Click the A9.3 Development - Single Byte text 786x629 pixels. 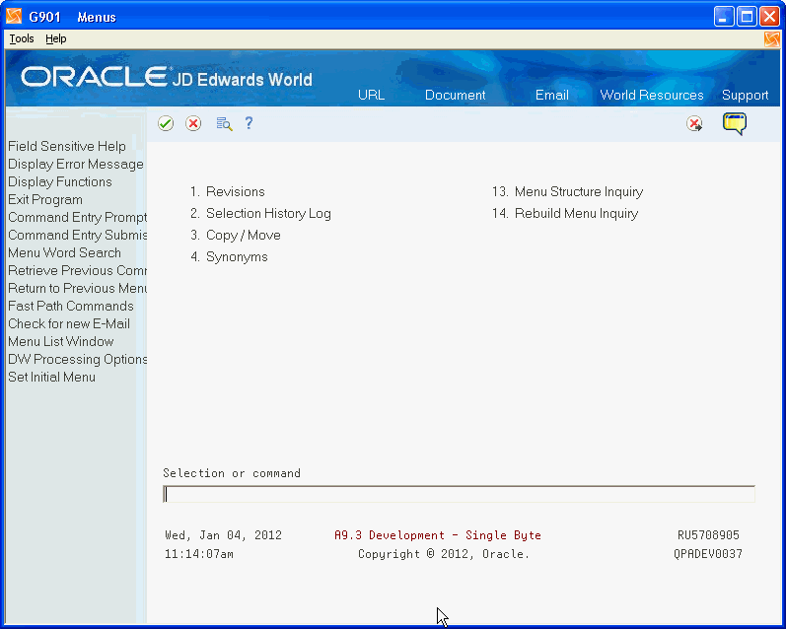[438, 535]
